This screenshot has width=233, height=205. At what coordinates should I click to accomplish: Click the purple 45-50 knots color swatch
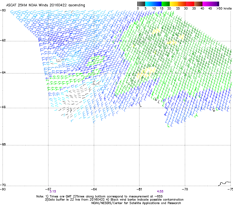click(215, 4)
